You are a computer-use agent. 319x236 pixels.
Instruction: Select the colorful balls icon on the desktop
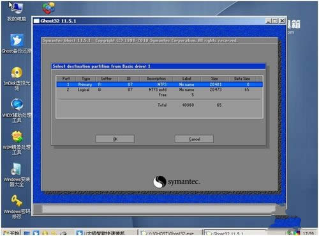[48, 8]
